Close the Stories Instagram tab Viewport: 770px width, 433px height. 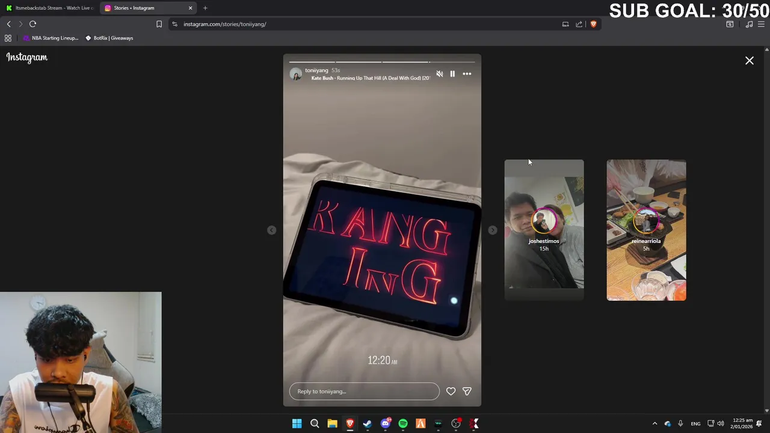[191, 8]
